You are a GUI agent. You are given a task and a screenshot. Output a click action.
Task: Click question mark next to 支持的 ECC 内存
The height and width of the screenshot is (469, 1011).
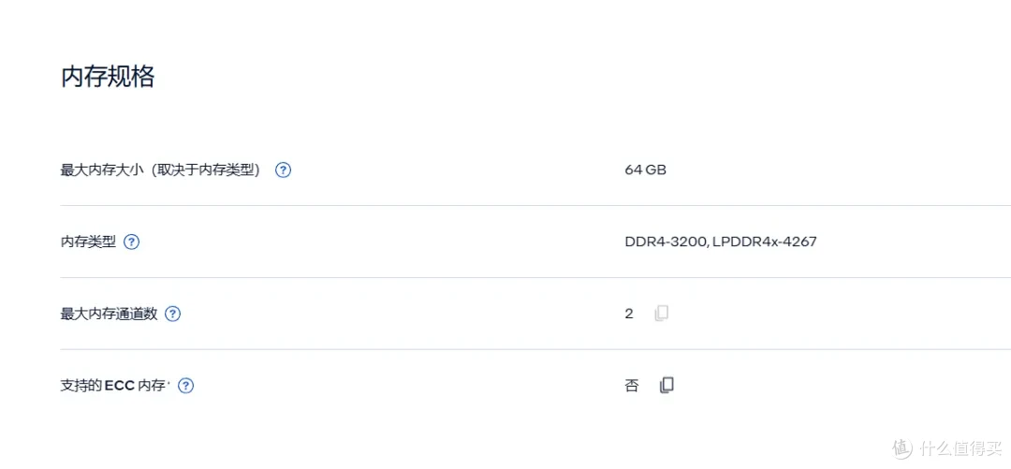pos(185,386)
